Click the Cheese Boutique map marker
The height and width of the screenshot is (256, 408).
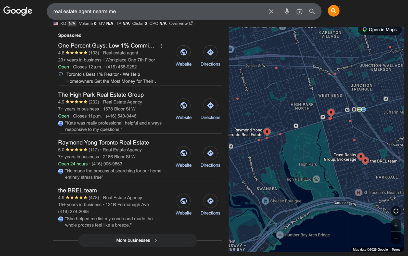click(265, 201)
